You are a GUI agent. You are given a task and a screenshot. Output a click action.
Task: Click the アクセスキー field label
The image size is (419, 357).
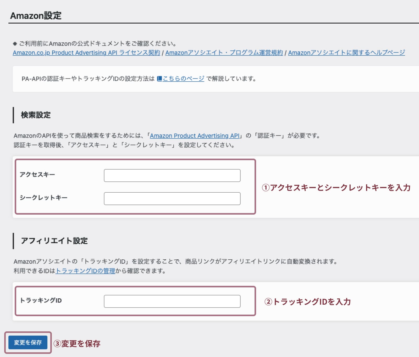tap(37, 175)
